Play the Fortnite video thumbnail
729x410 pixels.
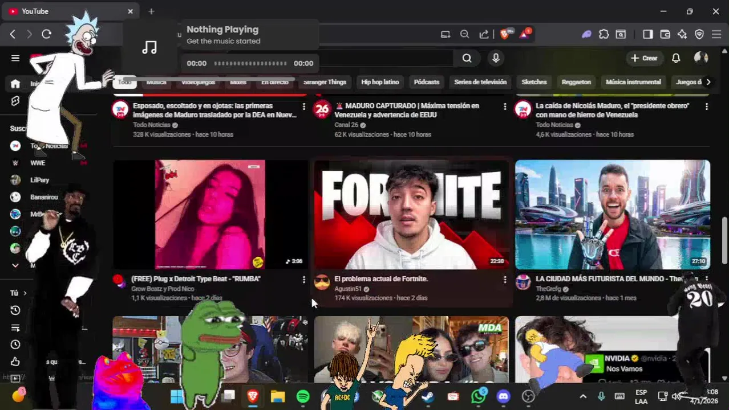411,214
